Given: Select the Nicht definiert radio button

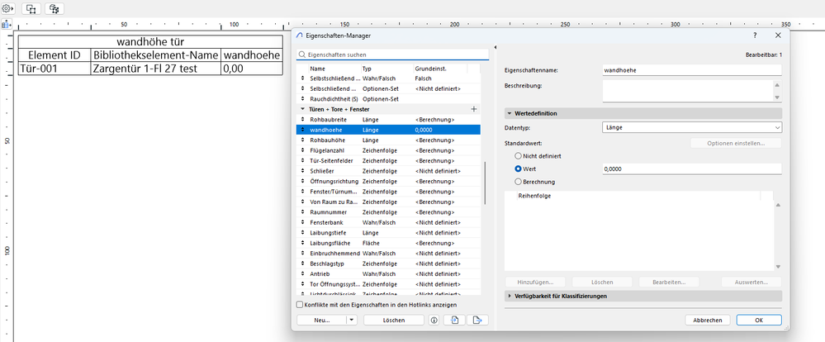Looking at the screenshot, I should point(519,156).
